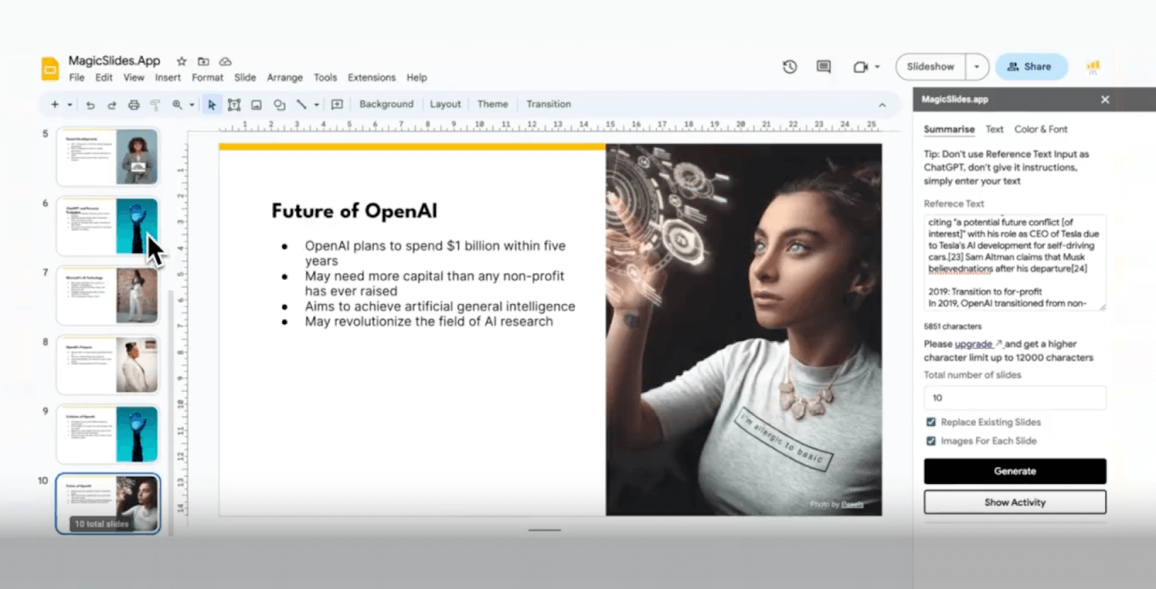
Task: Set the Total number of slides field
Action: point(1014,397)
